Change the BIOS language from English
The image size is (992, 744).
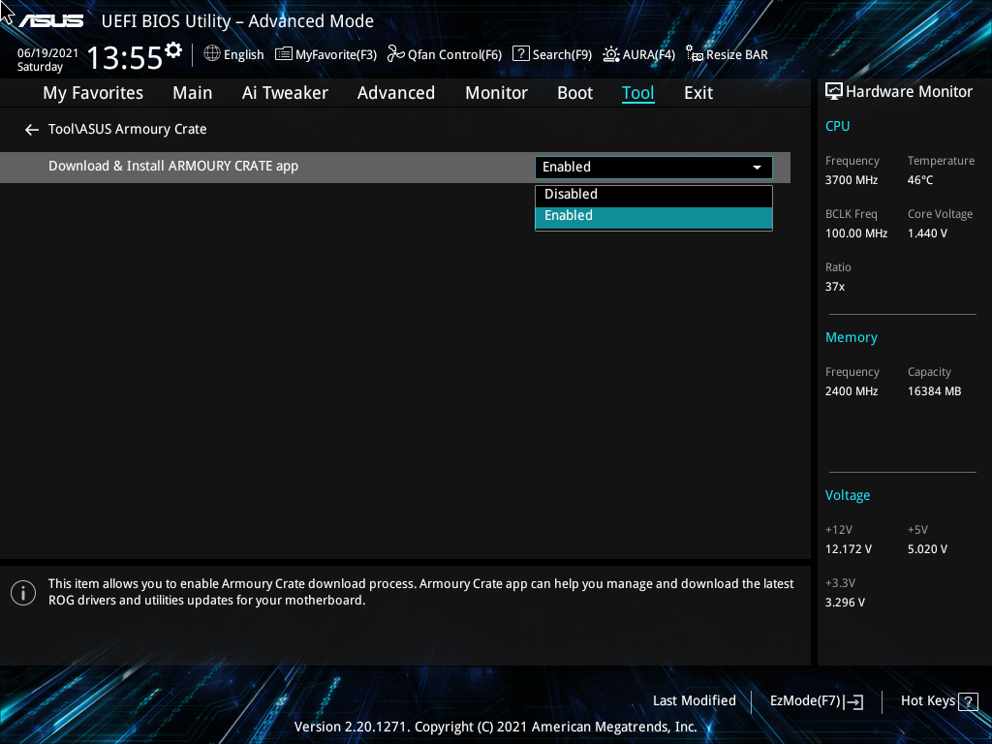233,54
